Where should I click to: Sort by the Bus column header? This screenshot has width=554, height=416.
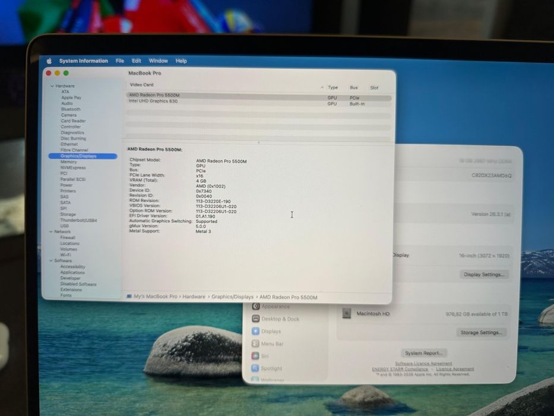(354, 88)
